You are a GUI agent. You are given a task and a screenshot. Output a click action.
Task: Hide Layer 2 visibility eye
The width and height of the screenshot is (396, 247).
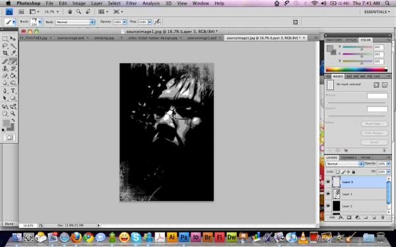328,206
